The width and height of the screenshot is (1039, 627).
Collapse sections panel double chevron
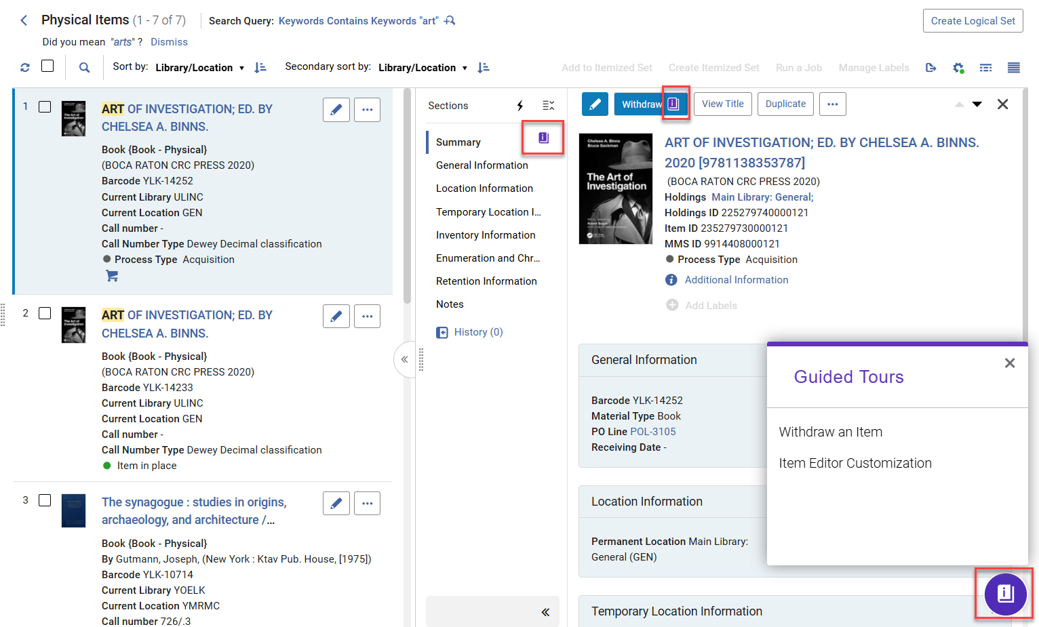pyautogui.click(x=545, y=612)
